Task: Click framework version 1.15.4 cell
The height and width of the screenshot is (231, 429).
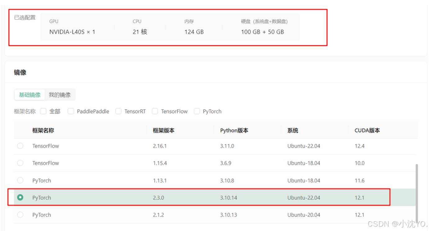Action: pyautogui.click(x=160, y=163)
